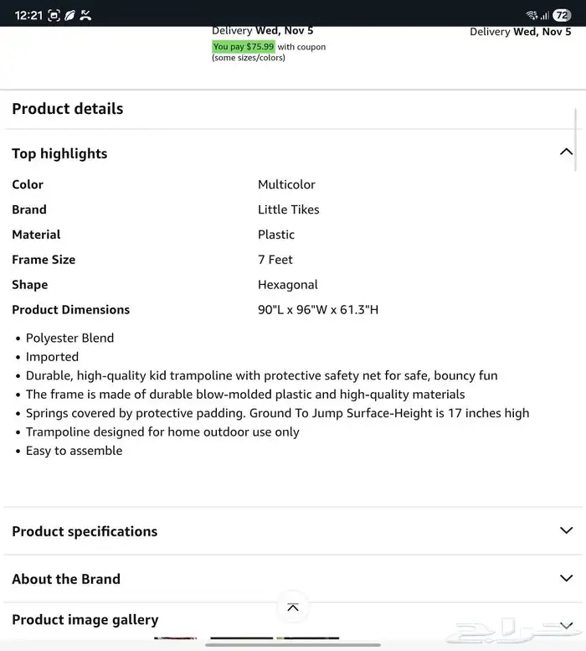
Task: Tap the green You pay $75.99 coupon badge
Action: pos(244,47)
